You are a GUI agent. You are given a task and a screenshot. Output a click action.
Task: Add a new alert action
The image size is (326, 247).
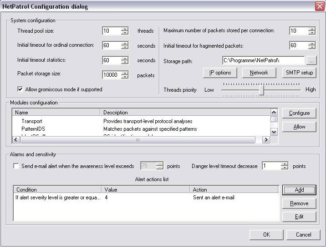click(x=299, y=190)
